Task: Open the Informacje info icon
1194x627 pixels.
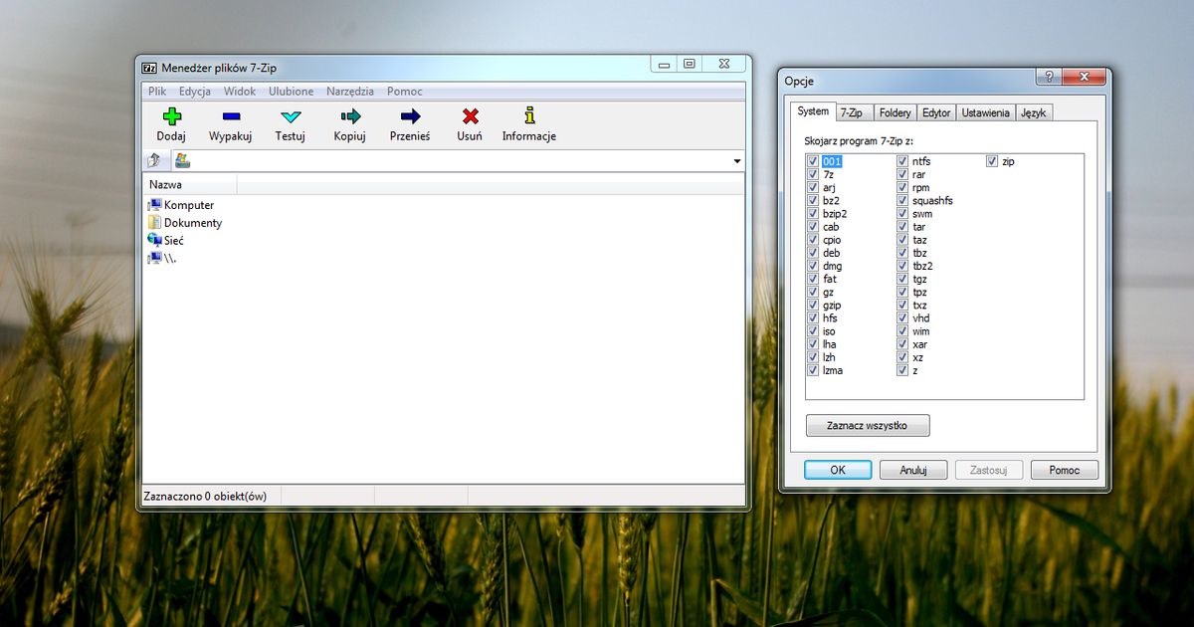Action: 528,117
